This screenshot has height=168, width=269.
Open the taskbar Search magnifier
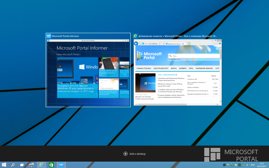[x=13, y=165]
